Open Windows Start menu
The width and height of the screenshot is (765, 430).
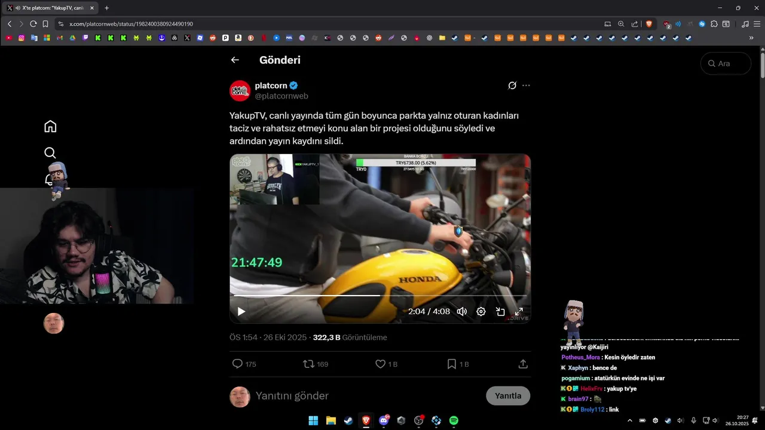pos(313,420)
